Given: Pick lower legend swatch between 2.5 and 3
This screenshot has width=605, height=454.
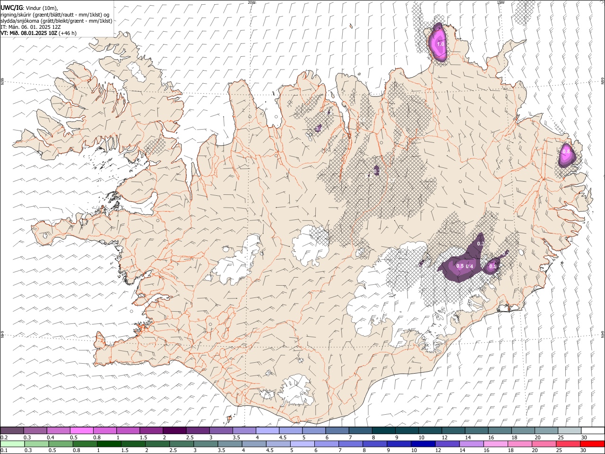Looking at the screenshot, I should [x=181, y=444].
